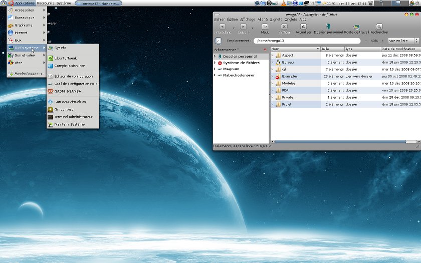Viewport: 421px width, 263px height.
Task: Click the horizontal scrollbar in file list
Action: (x=340, y=141)
